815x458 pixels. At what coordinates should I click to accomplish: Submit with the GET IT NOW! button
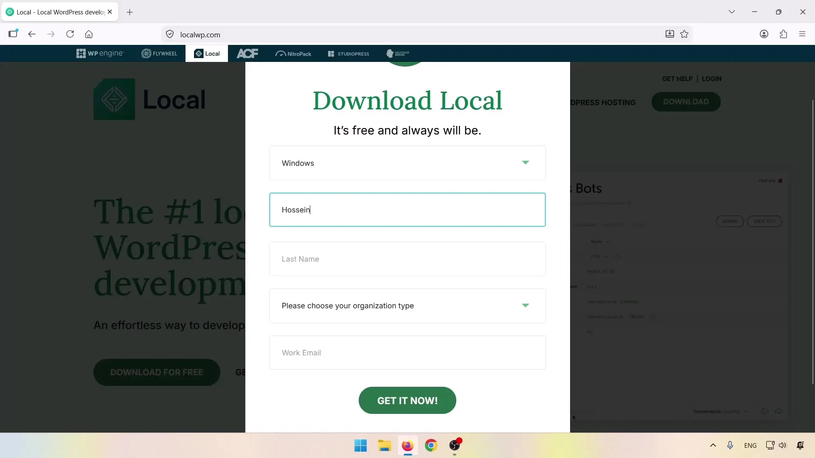[x=407, y=400]
